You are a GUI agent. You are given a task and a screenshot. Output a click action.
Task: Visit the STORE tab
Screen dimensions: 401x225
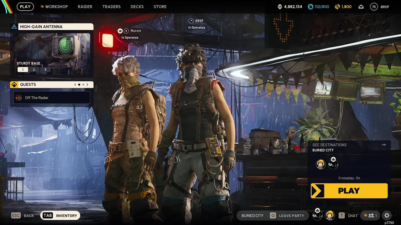click(160, 7)
